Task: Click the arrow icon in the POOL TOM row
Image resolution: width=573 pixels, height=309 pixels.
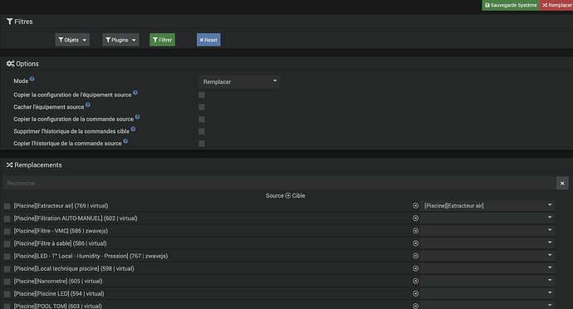Action: pos(415,306)
